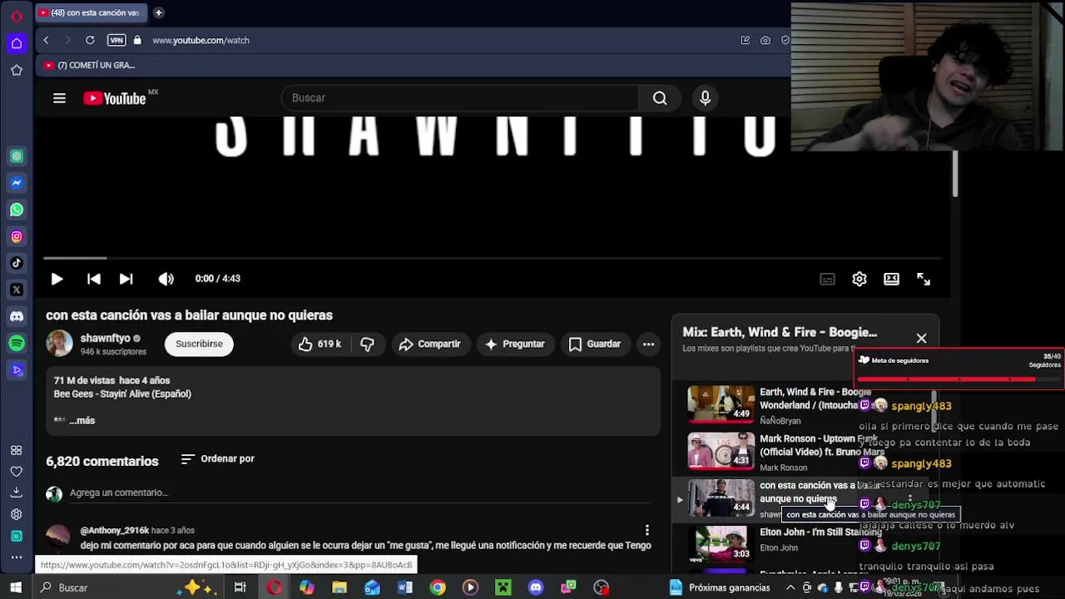
Task: Open Task View on the taskbar
Action: pos(240,587)
